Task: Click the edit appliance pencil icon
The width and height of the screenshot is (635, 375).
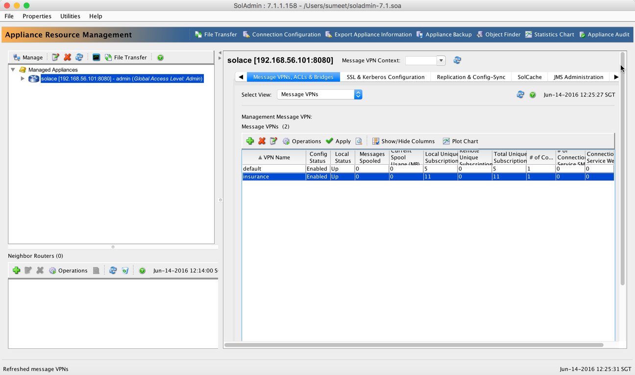Action: coord(55,57)
